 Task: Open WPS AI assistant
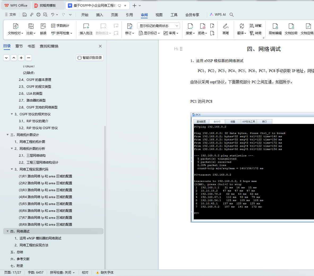(x=218, y=15)
